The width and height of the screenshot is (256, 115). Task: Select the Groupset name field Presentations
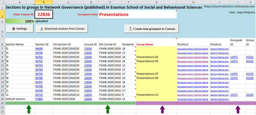coord(138,15)
